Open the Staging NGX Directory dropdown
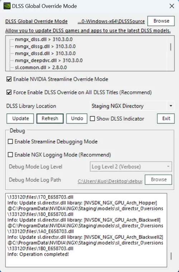The height and width of the screenshot is (272, 179). point(132,106)
